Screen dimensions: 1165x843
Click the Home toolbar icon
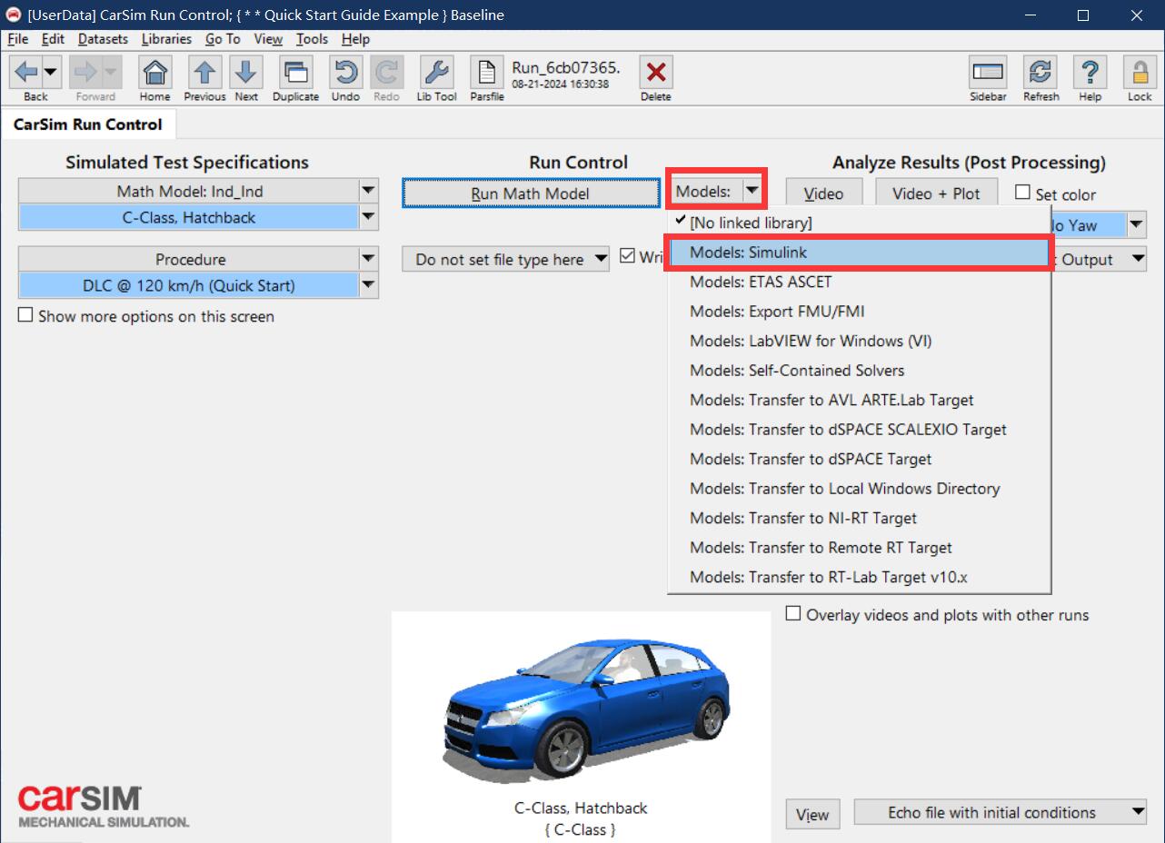155,72
